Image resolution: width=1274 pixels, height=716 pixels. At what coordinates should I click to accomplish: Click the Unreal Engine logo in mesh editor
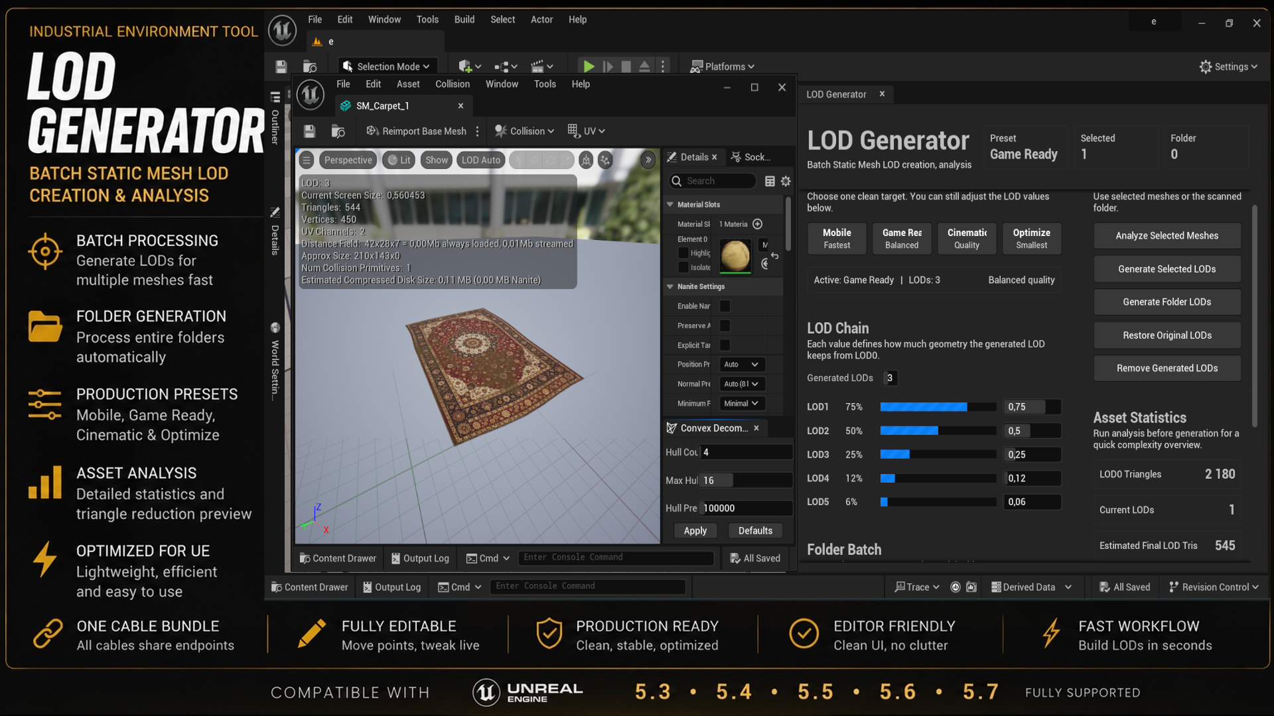[x=310, y=94]
